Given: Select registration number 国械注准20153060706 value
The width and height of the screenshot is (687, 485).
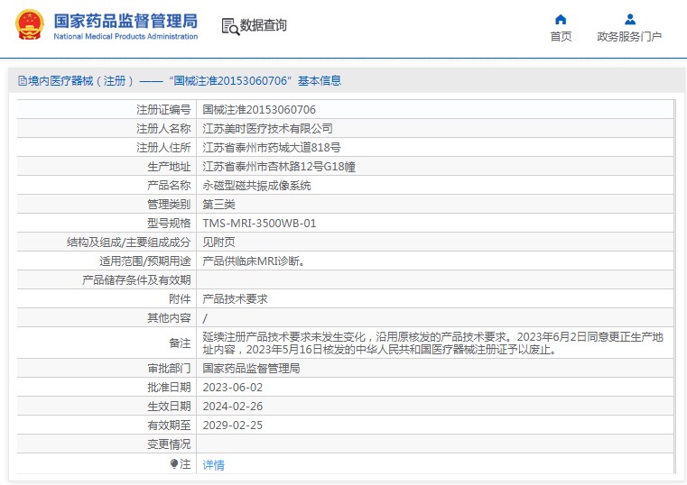Looking at the screenshot, I should click(x=259, y=110).
